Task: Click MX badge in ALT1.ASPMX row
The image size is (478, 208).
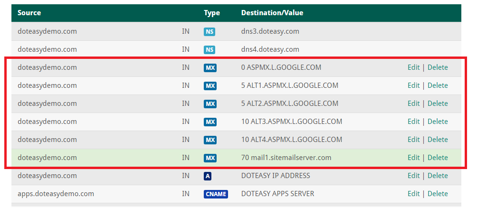Action: [x=210, y=86]
